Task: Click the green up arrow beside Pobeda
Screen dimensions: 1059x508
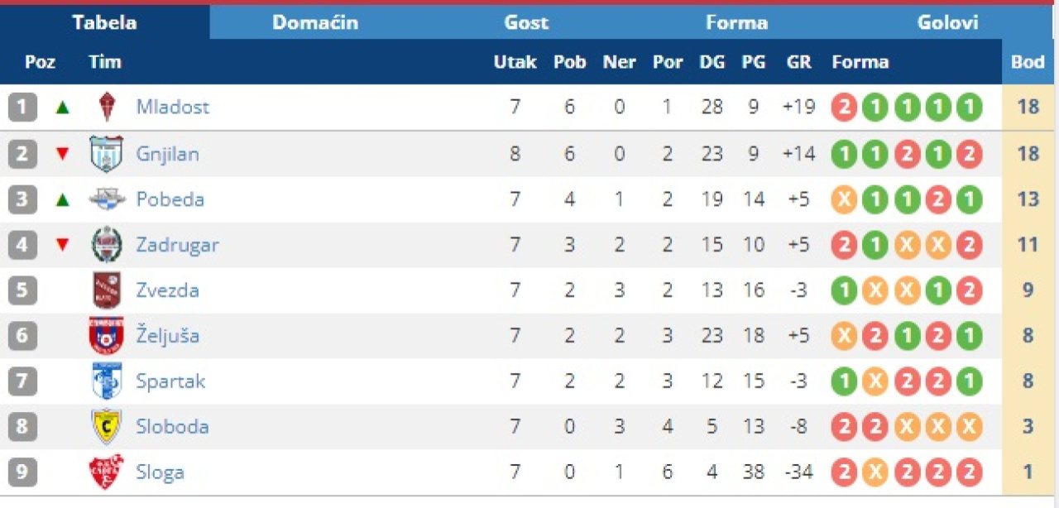Action: (x=62, y=199)
